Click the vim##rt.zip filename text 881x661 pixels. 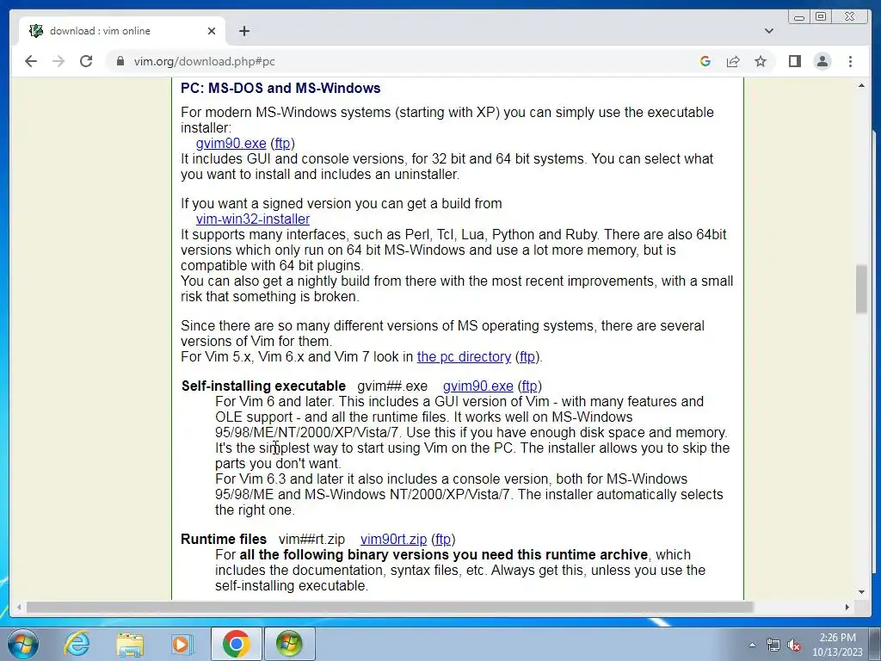coord(311,540)
